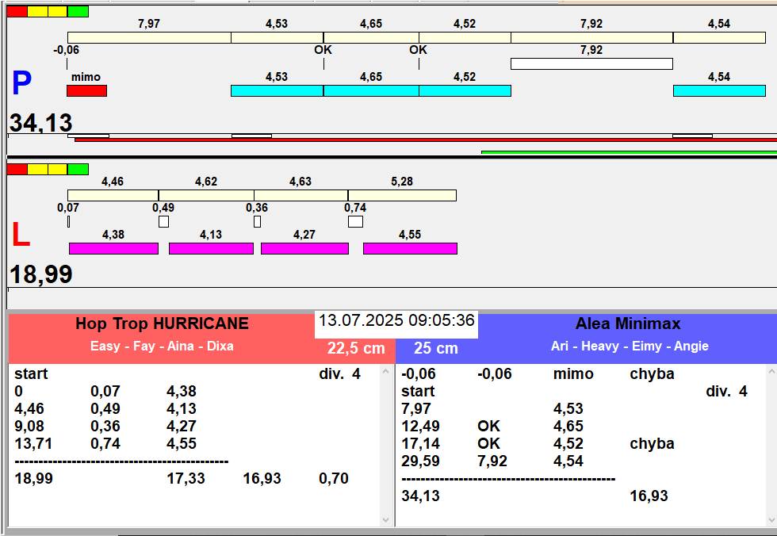Select the cyan bar labeled 4,53
Viewport: 777px width, 536px height.
277,90
